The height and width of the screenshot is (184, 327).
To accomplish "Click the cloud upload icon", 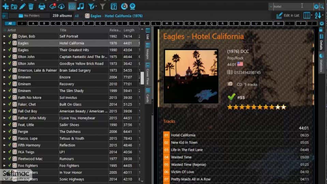I will (61, 6).
